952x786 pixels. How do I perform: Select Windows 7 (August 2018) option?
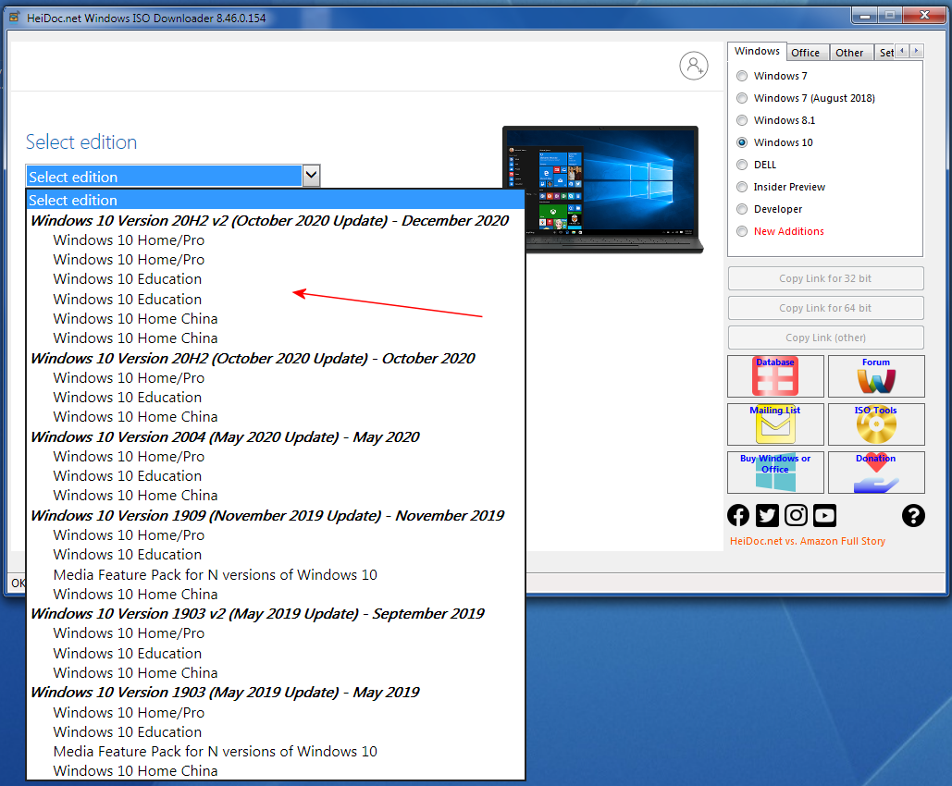[742, 98]
